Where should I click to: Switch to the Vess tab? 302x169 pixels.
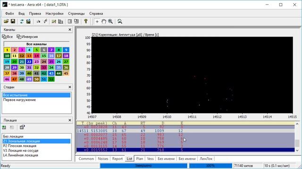[x=150, y=159]
